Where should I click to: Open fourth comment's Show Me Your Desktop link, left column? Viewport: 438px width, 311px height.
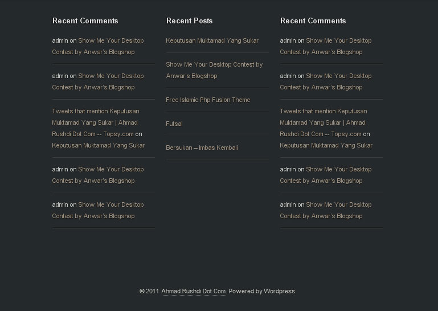98,175
